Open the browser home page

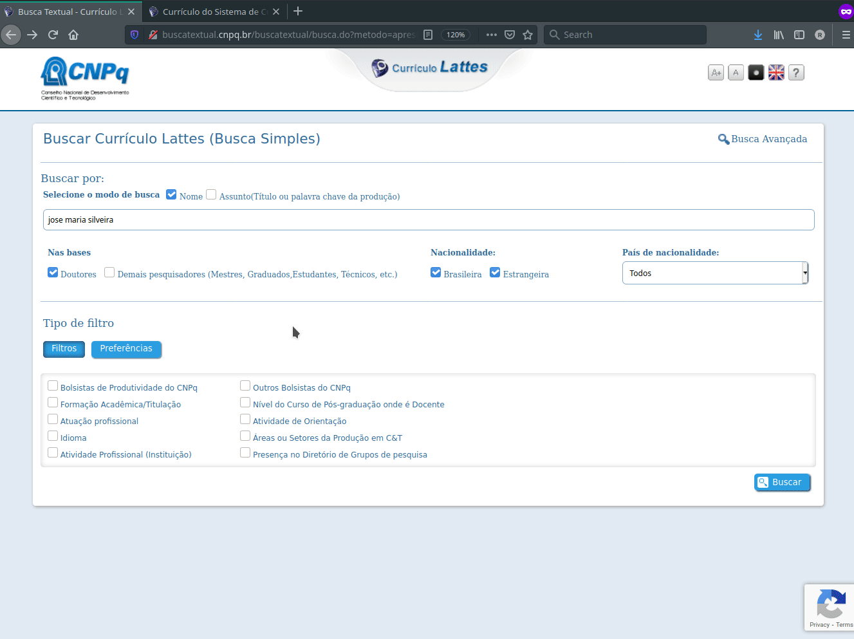pos(73,35)
